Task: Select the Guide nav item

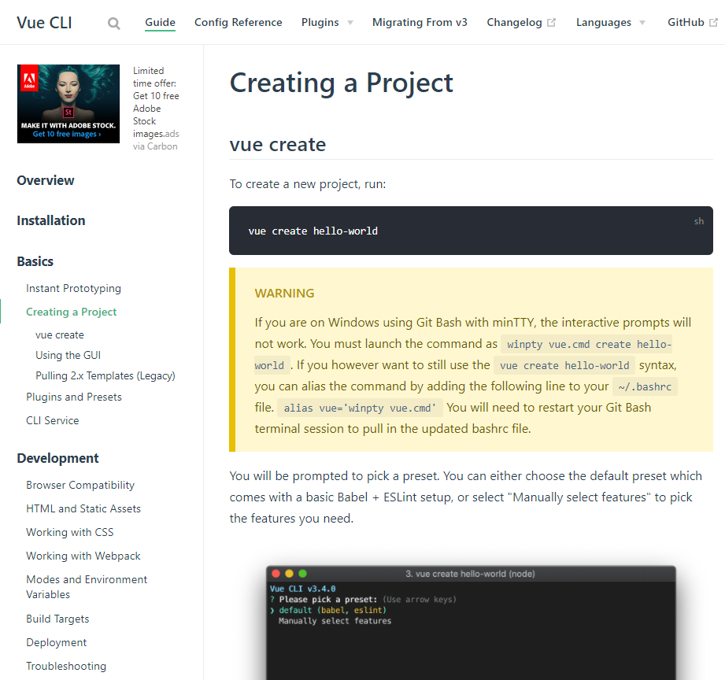Action: pyautogui.click(x=160, y=22)
